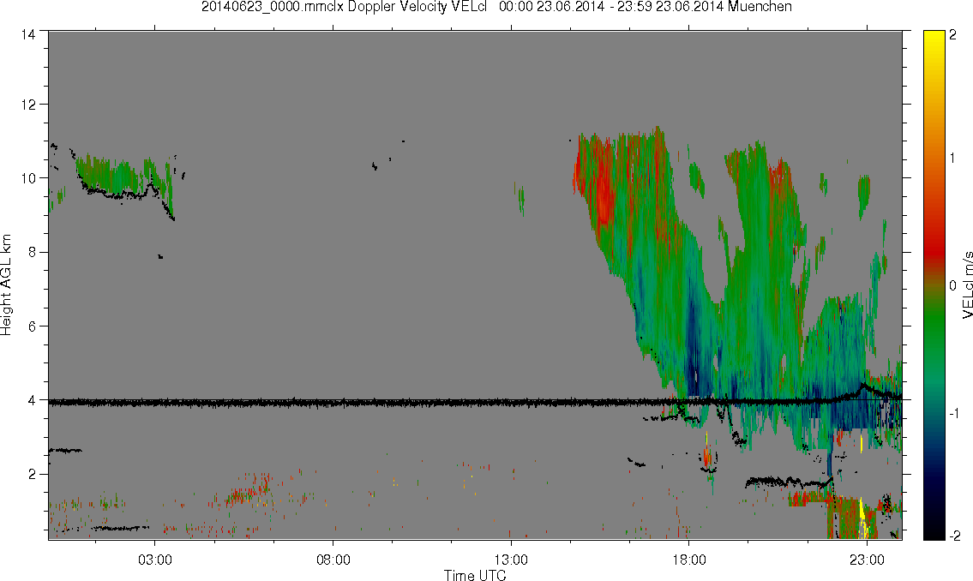Click the 14 km height tick label
973x581 pixels.
(27, 35)
